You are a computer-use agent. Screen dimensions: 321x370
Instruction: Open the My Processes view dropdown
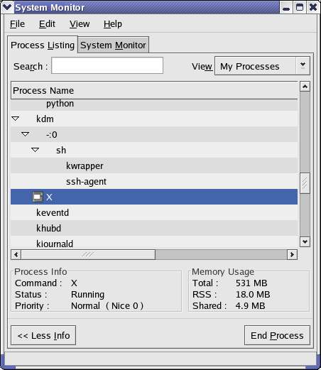(x=262, y=66)
